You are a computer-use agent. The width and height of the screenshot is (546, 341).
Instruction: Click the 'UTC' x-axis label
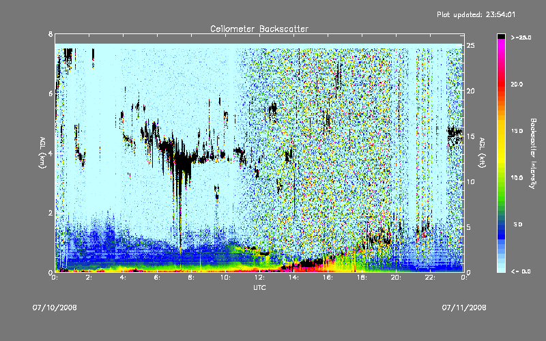(x=259, y=287)
